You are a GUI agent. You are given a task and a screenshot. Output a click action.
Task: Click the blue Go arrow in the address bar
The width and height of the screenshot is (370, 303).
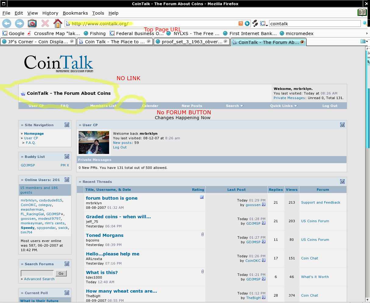247,23
